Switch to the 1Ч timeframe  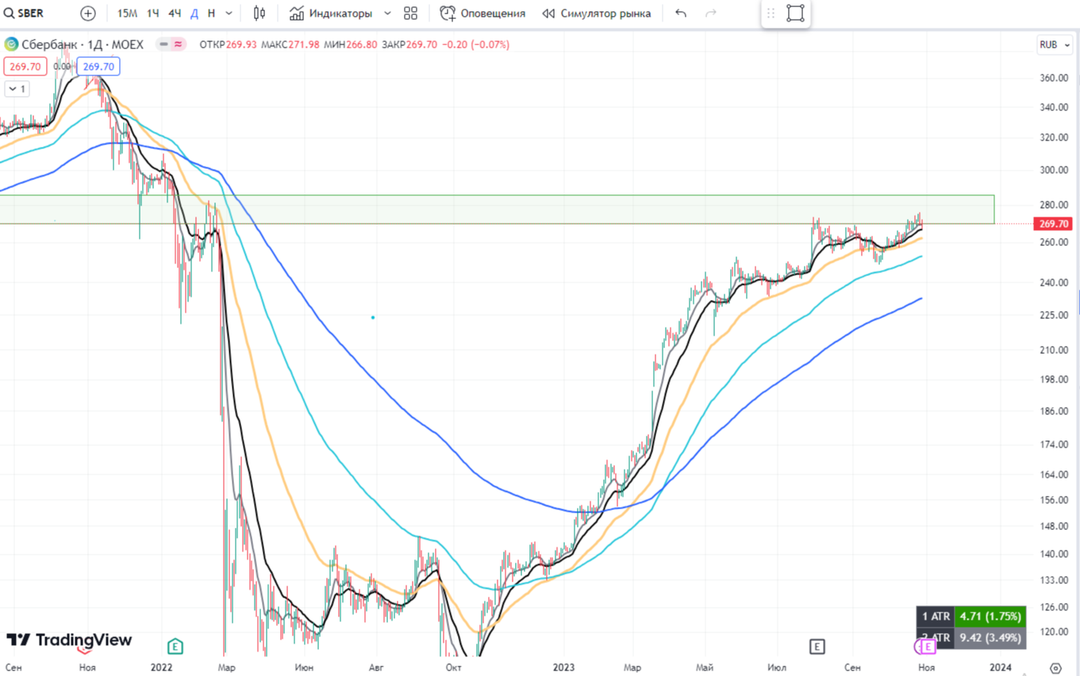tap(152, 13)
